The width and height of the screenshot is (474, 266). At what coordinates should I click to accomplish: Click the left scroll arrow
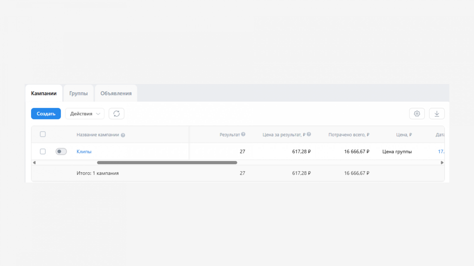(x=34, y=163)
